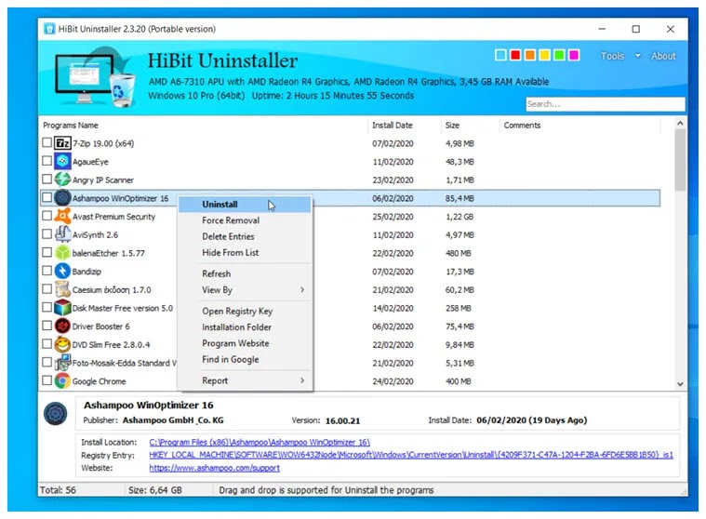The width and height of the screenshot is (706, 519).
Task: Click the AgaueEye program icon
Action: coord(62,161)
